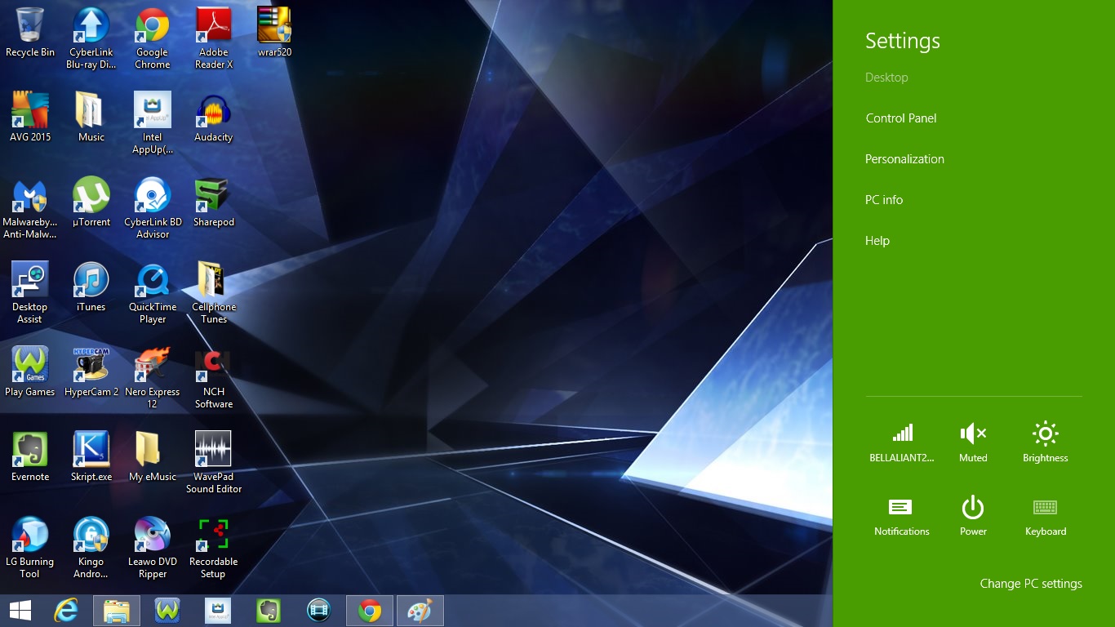Select AVG 2015 desktop icon

pyautogui.click(x=30, y=118)
